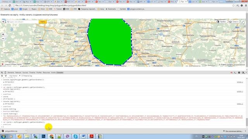
Task: Open the gmail bookmark
Action: point(15,9)
